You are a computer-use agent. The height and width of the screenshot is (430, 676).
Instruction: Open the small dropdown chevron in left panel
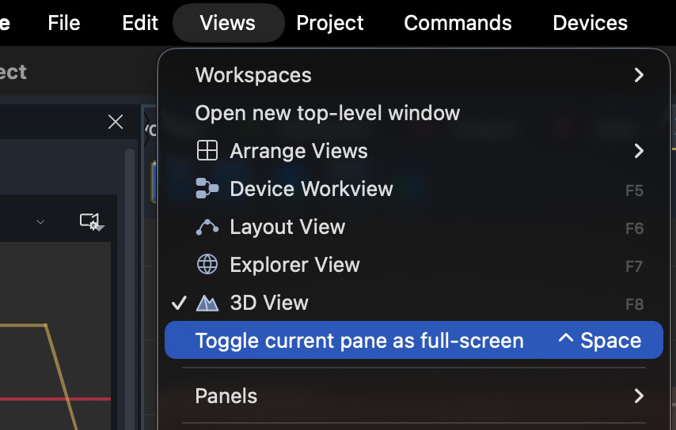(x=40, y=222)
